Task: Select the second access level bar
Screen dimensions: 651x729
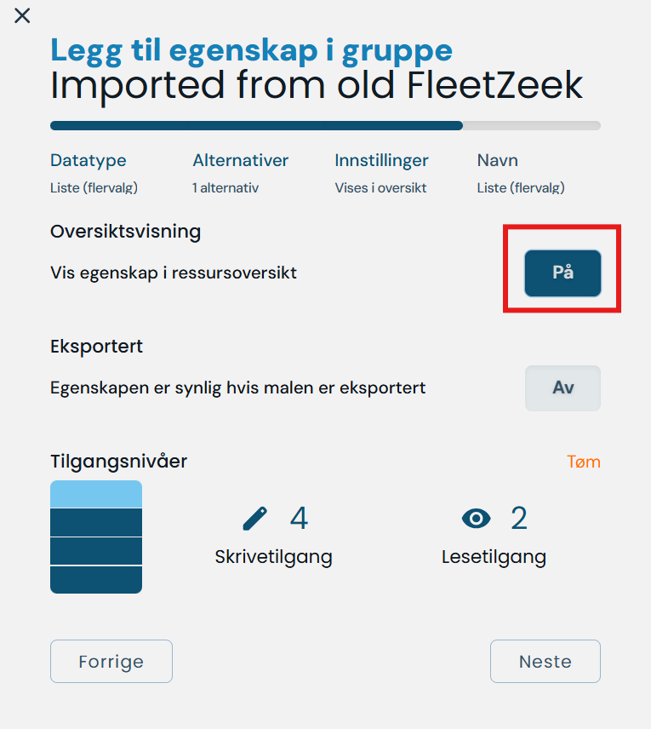Action: tap(96, 523)
